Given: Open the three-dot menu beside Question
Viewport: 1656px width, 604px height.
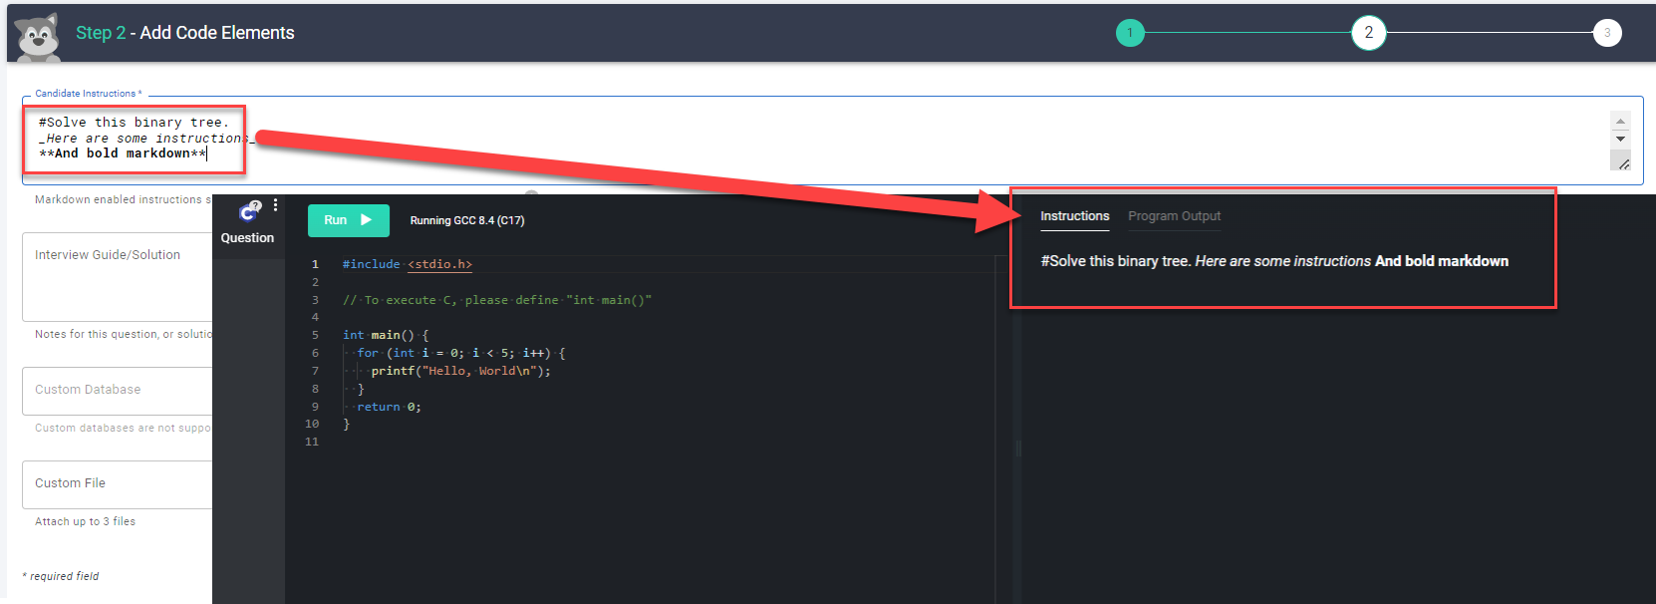Looking at the screenshot, I should (x=275, y=205).
